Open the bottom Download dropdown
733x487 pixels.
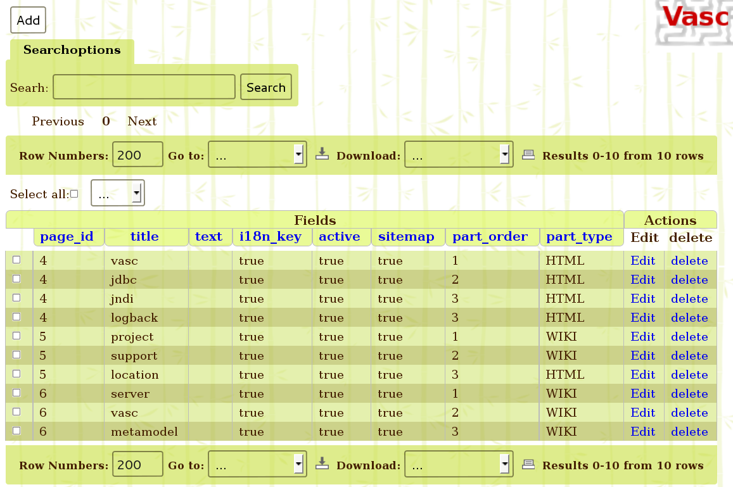coord(458,465)
